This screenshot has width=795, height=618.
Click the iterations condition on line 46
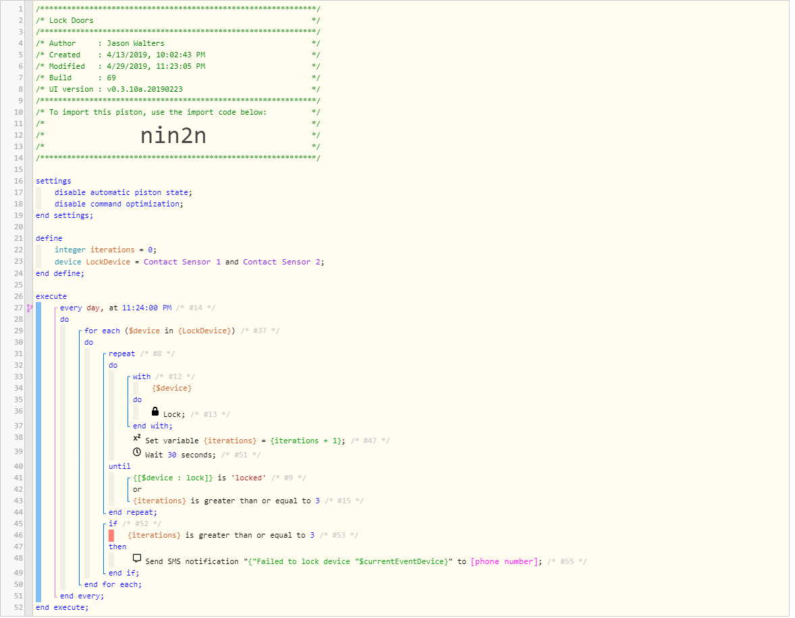point(221,536)
